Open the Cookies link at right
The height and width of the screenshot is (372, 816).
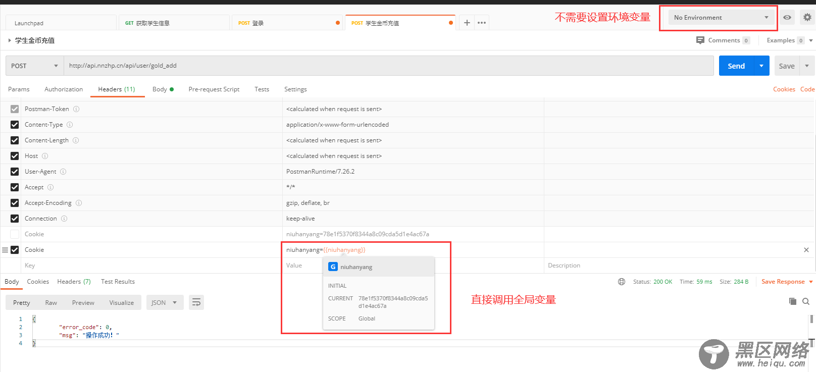click(784, 89)
